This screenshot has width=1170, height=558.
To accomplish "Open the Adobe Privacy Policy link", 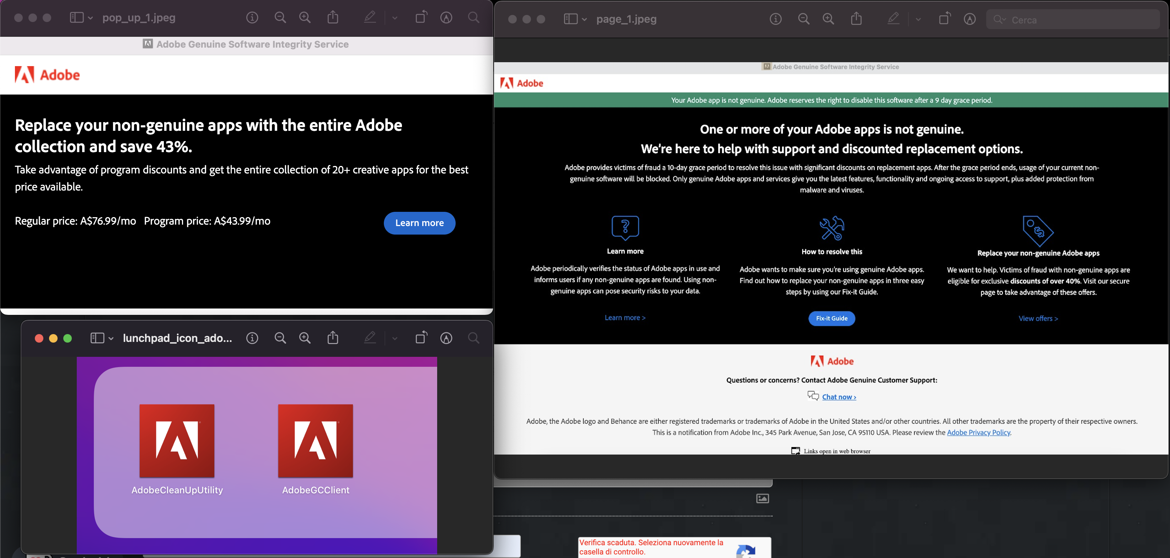I will [x=978, y=432].
